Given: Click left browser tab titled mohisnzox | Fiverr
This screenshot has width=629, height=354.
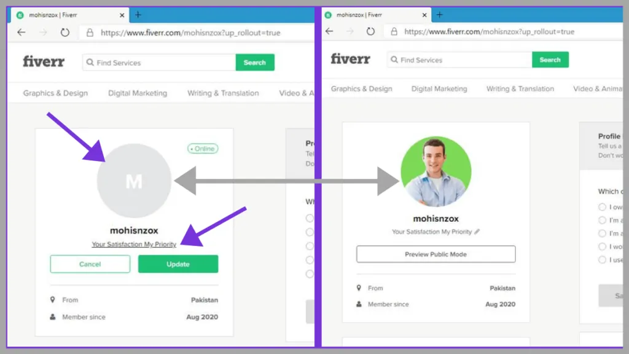Looking at the screenshot, I should [69, 15].
